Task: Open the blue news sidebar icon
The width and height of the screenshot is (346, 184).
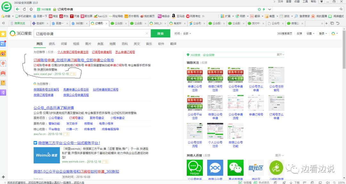Action: [x=3, y=44]
